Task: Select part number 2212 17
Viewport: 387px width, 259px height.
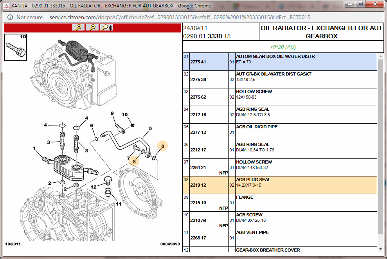Action: click(198, 150)
